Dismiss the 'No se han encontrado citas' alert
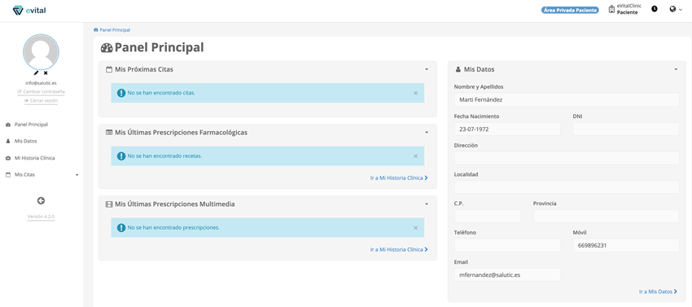This screenshot has height=307, width=692. coord(415,93)
